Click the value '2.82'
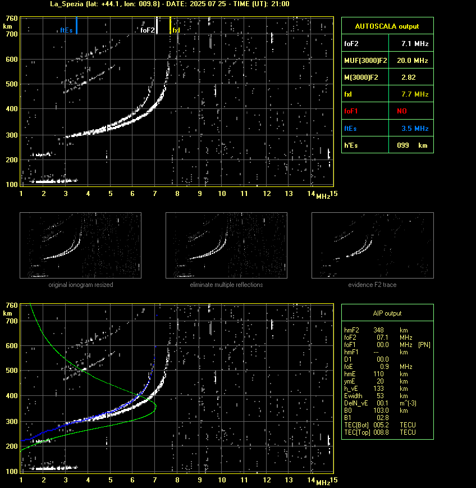The image size is (476, 488). [408, 77]
